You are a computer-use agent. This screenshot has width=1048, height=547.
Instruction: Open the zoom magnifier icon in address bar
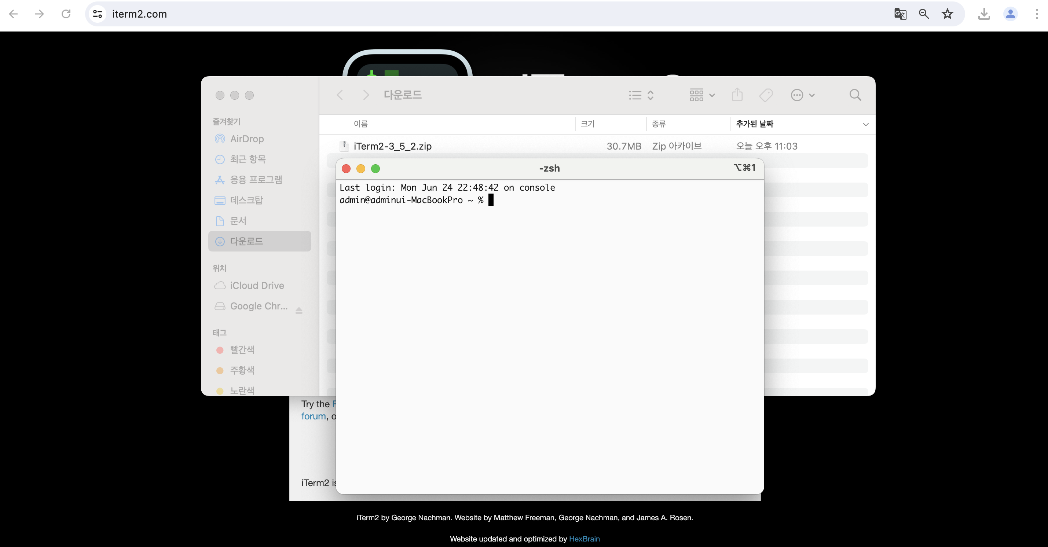924,14
